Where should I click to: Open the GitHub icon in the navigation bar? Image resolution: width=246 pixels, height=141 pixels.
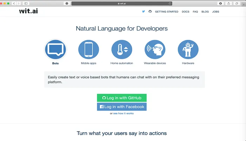[x=150, y=12]
